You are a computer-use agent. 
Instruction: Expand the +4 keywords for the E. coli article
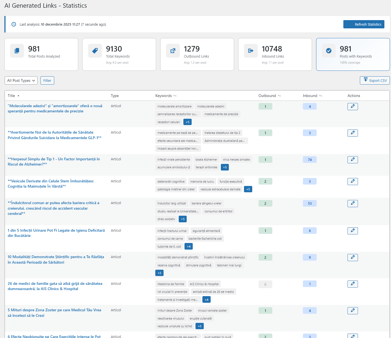pyautogui.click(x=189, y=246)
